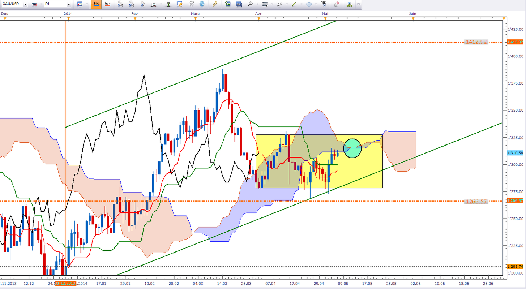
Task: Click the globe icon in toolbar
Action: point(202,4)
